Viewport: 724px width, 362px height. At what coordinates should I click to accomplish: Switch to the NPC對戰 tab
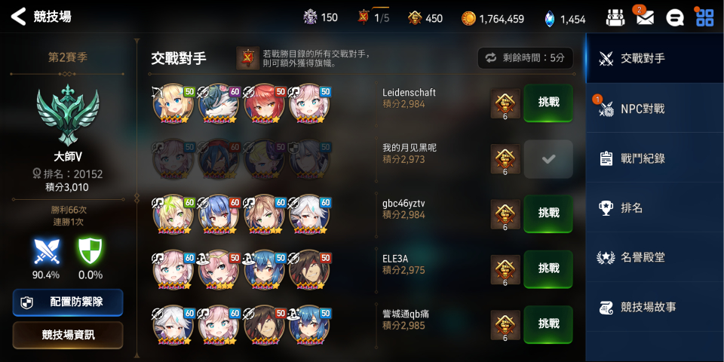[655, 109]
